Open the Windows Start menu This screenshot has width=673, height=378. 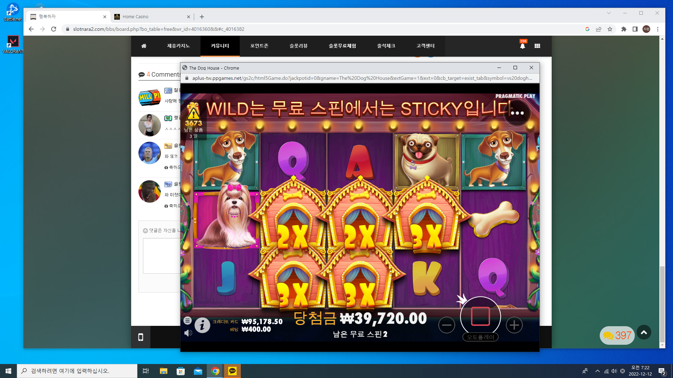coord(8,371)
